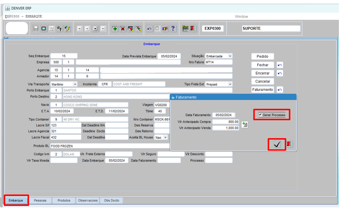
Task: Click the Data Prevista Embarque date field
Action: 169,56
